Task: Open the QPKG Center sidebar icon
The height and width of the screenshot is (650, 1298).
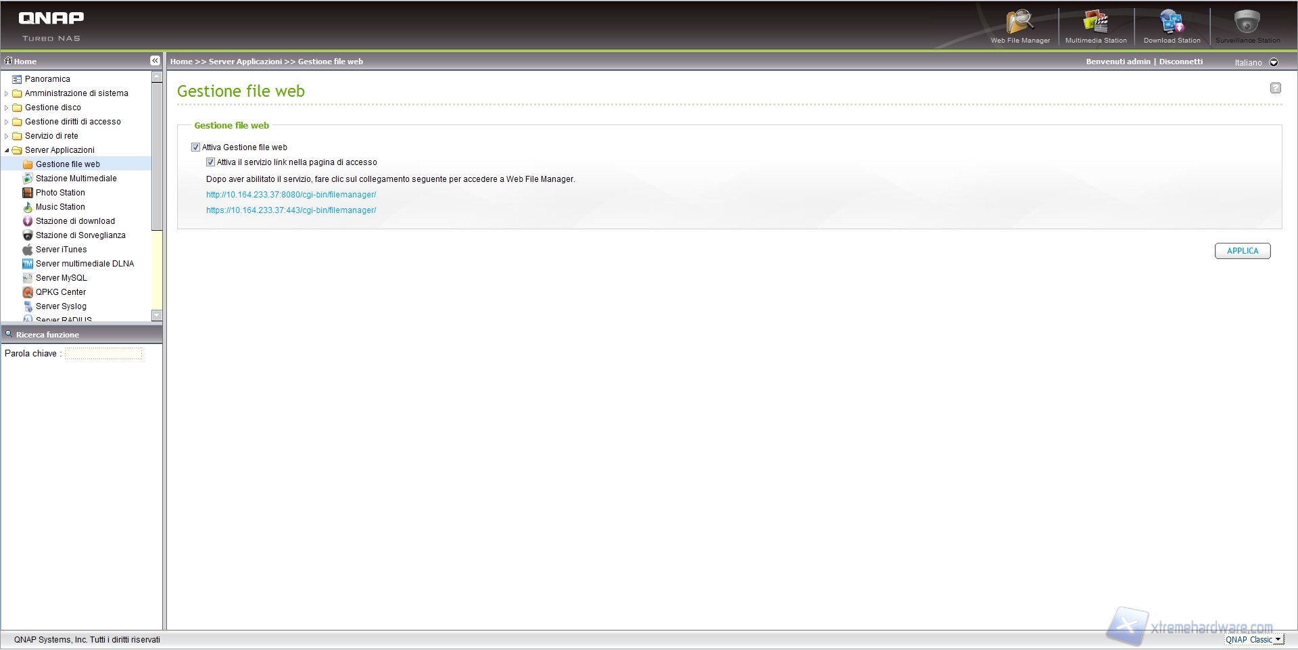Action: point(28,292)
